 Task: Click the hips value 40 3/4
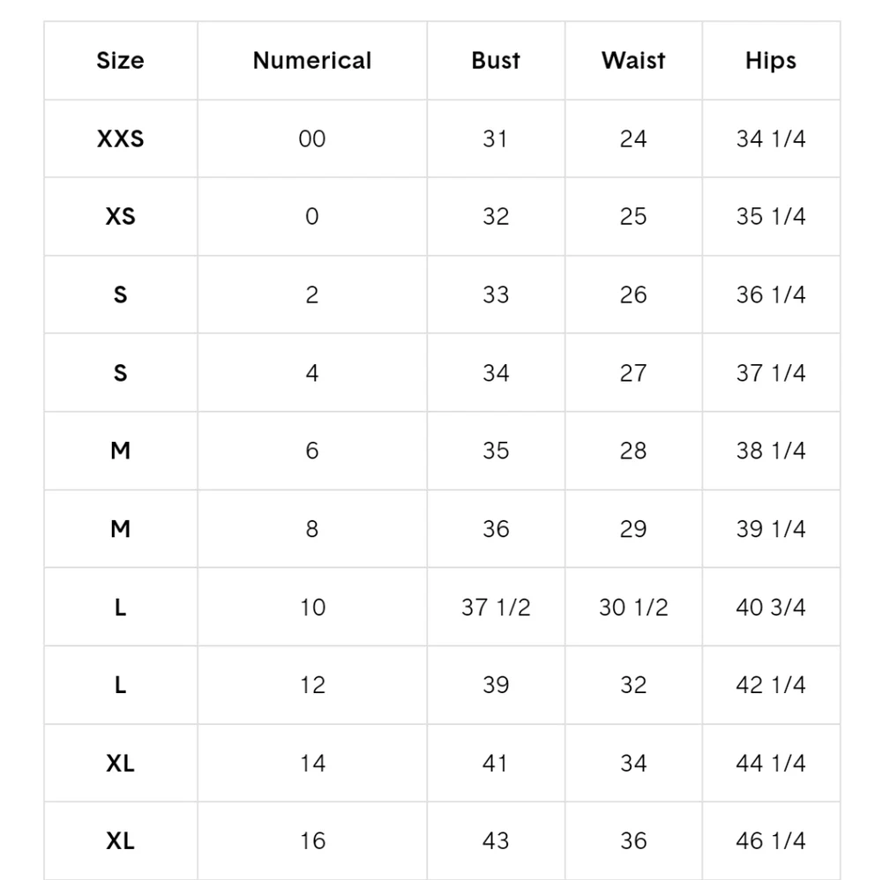(x=771, y=608)
